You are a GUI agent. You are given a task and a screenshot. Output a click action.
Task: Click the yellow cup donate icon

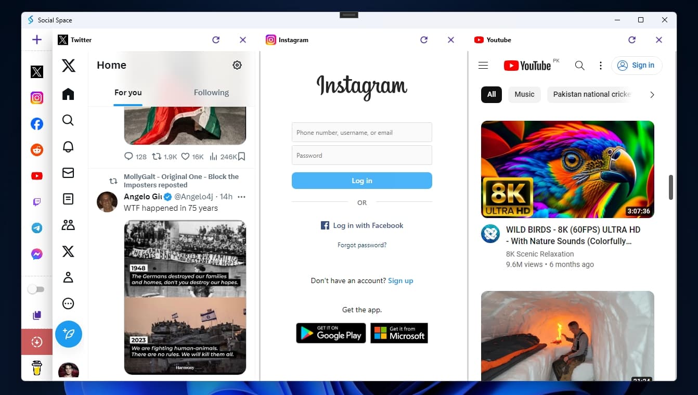point(36,368)
